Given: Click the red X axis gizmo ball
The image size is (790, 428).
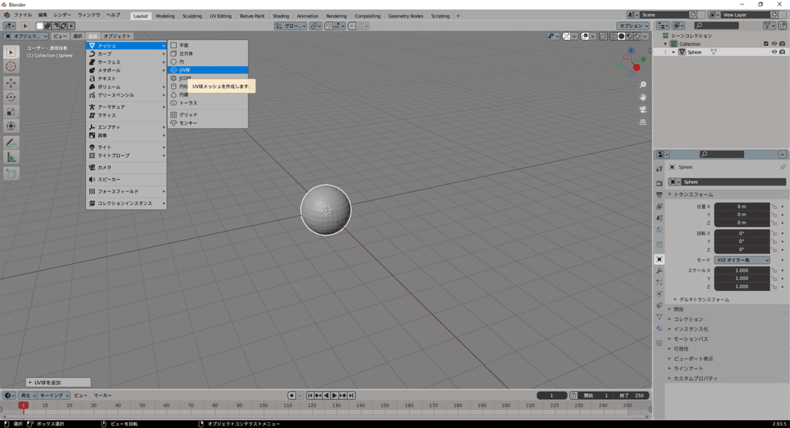Looking at the screenshot, I should [x=637, y=67].
